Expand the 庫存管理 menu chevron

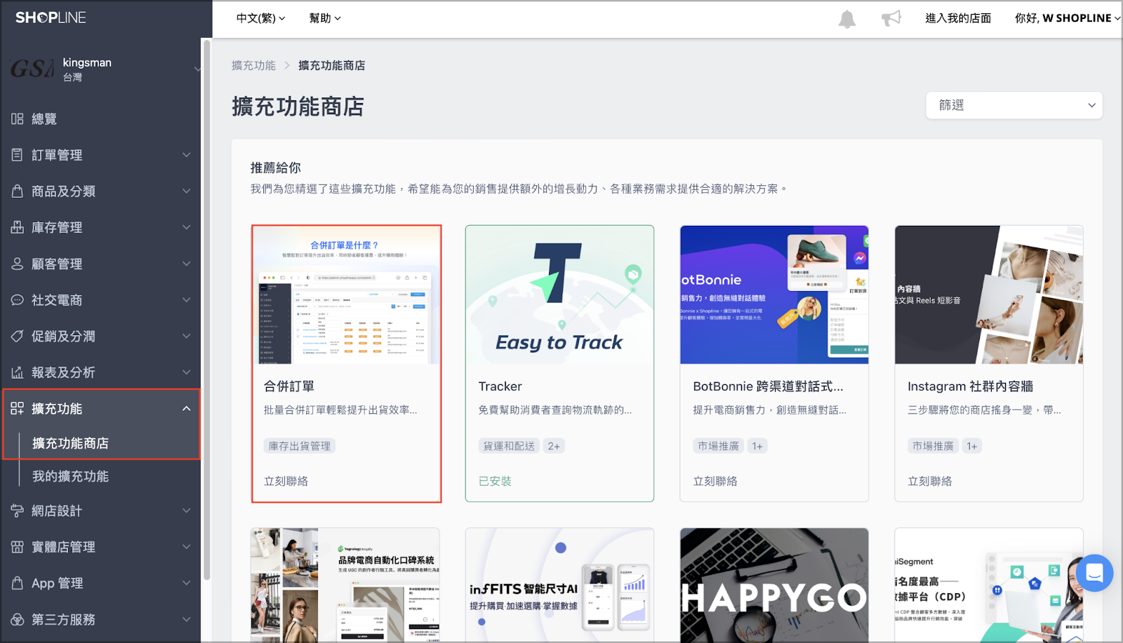point(187,227)
